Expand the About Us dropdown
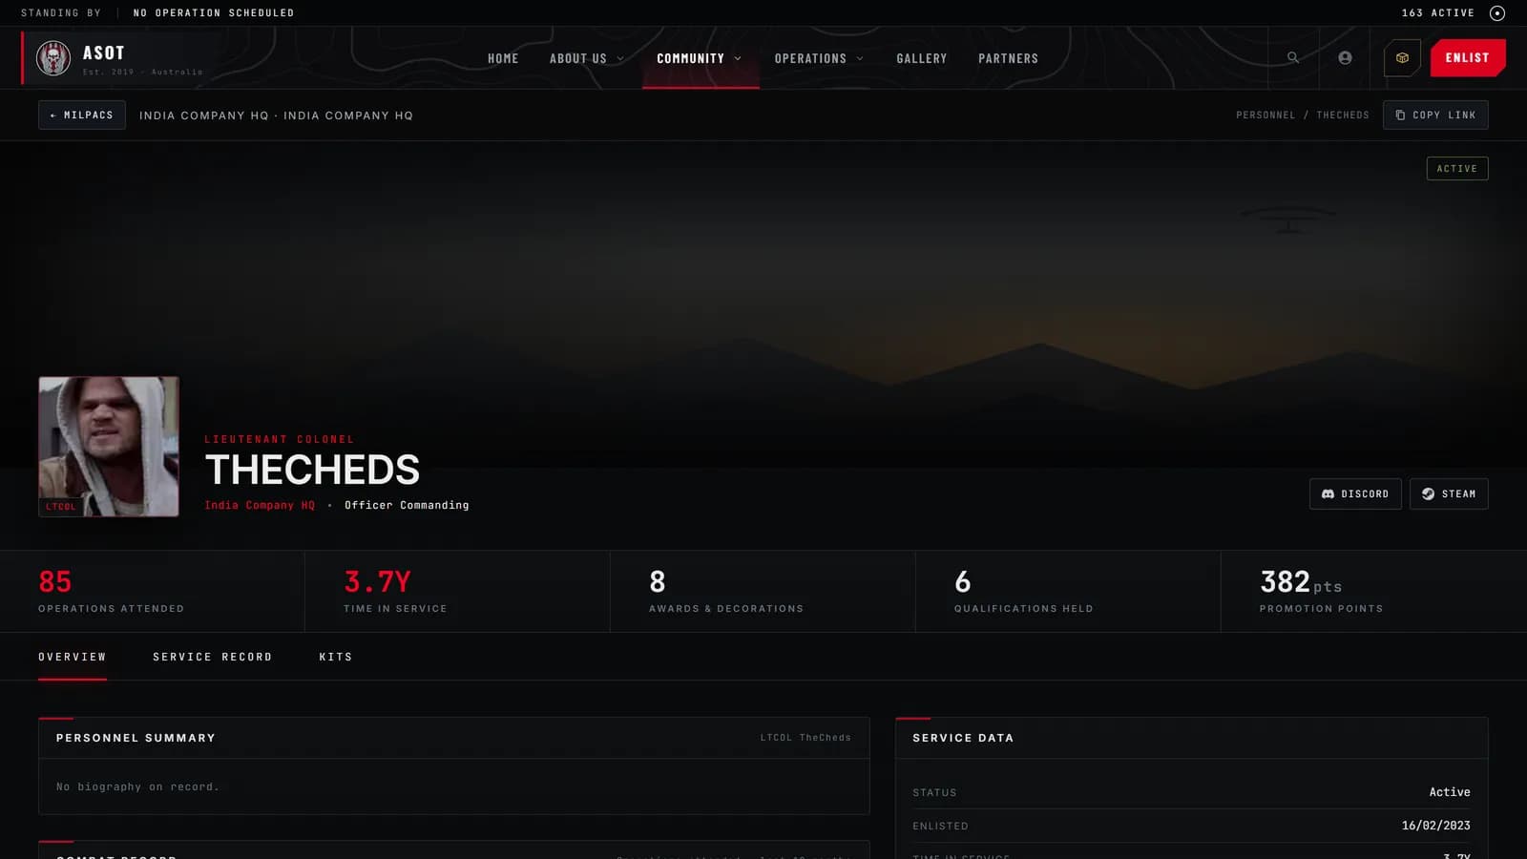1527x859 pixels. (x=587, y=58)
